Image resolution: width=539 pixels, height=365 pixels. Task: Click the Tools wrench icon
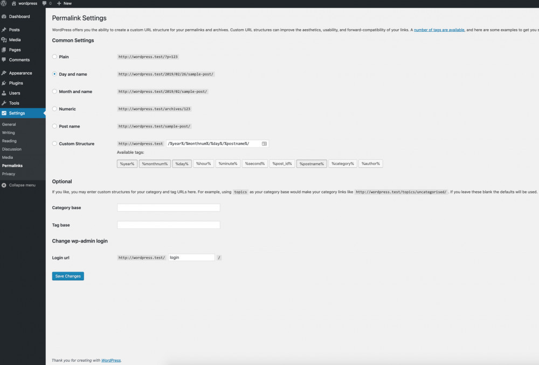point(4,103)
